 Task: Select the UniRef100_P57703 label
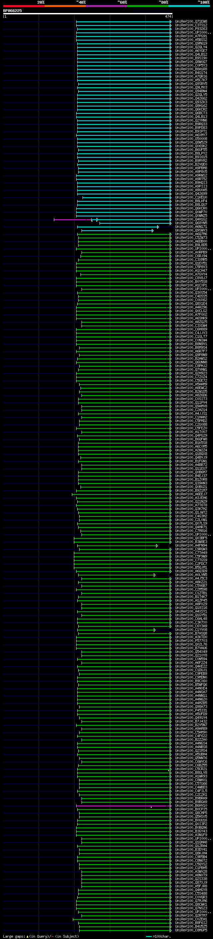coord(191,641)
